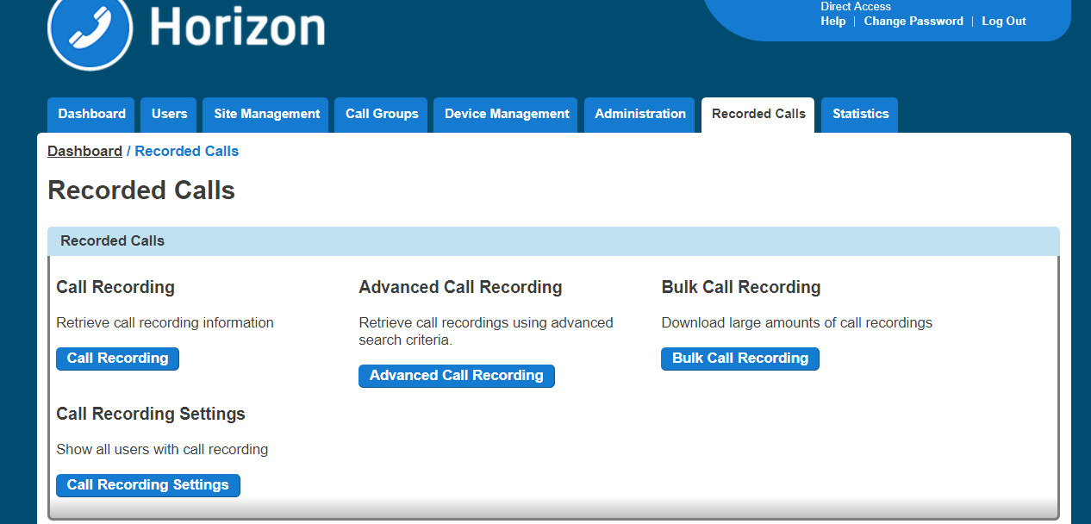
Task: Click the Recorded Calls breadcrumb
Action: point(186,152)
